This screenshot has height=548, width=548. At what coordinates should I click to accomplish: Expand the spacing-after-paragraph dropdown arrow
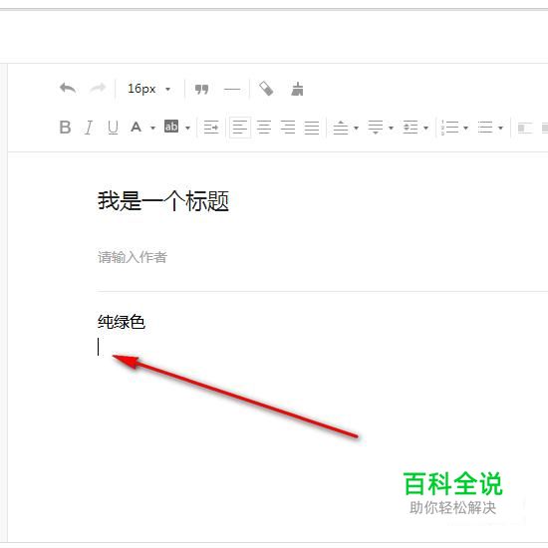[392, 128]
